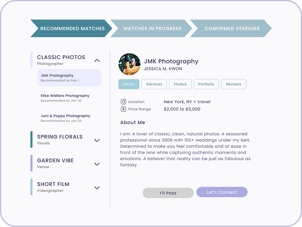Click the highlighted JMK Photography list entry
Image resolution: width=302 pixels, height=227 pixels.
(69, 78)
